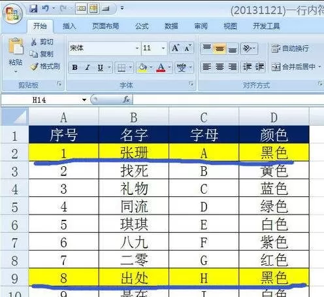Open the underline style dropdown arrow

[109, 67]
